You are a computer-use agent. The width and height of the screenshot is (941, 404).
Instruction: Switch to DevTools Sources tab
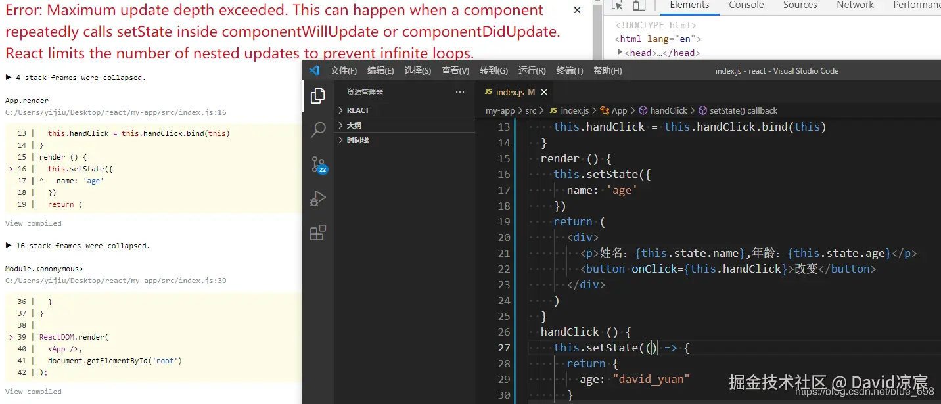800,5
